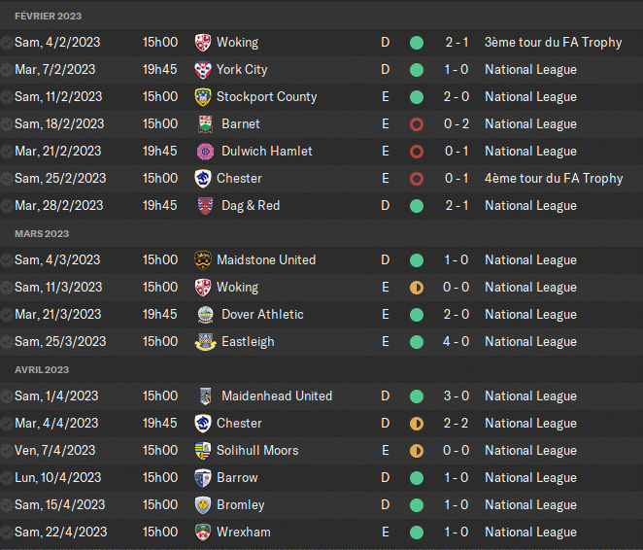Viewport: 643px width, 550px height.
Task: Select the orange draw marker for Solihull Moors
Action: [417, 451]
